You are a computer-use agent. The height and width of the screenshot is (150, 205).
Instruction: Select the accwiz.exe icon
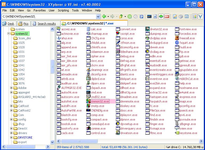[x=59, y=29]
